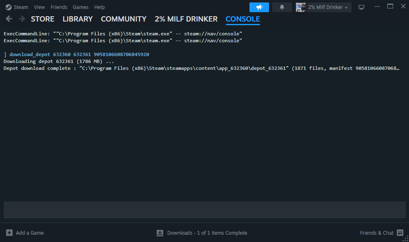The height and width of the screenshot is (242, 409).
Task: Click the 'Depot download complete' output line
Action: (x=201, y=68)
